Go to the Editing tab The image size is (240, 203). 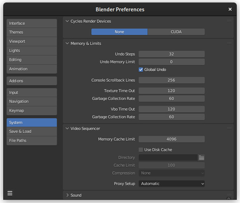click(x=32, y=60)
